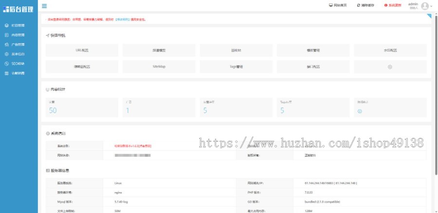
Task: Expand the admin user dropdown arrow
Action: tap(431, 6)
